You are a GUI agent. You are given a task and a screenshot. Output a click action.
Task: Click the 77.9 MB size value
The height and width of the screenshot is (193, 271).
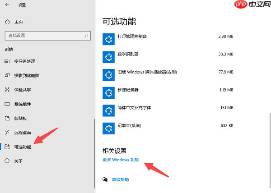point(226,72)
